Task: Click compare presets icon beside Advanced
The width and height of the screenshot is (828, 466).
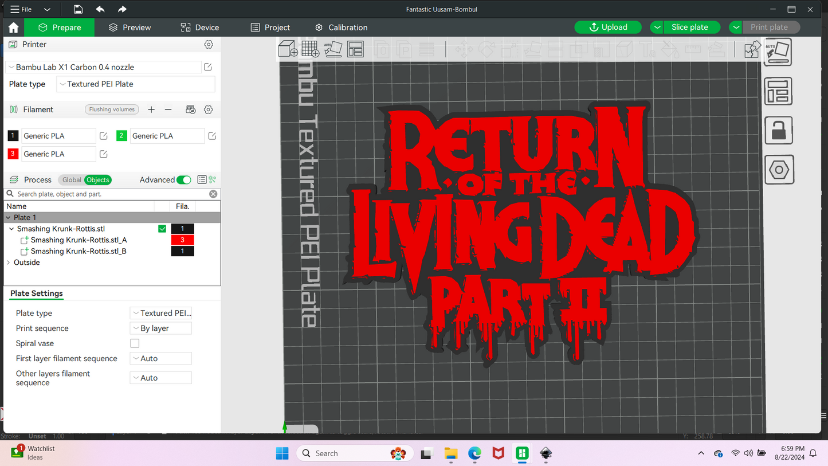Action: (213, 179)
